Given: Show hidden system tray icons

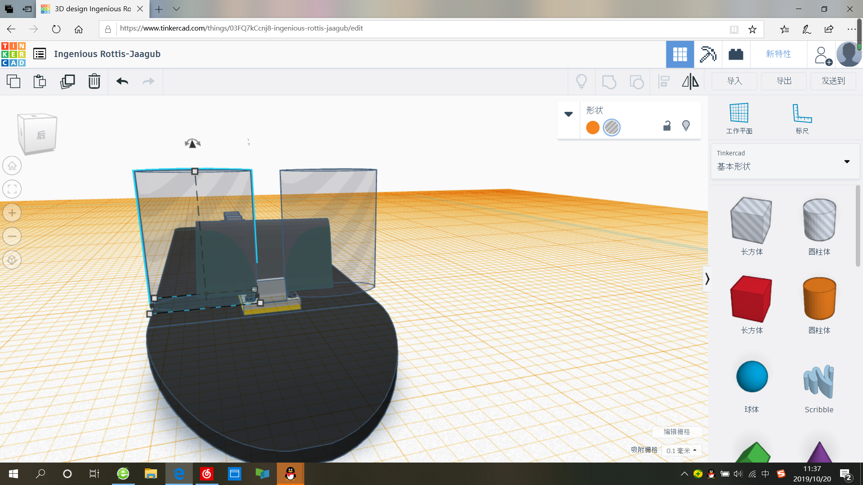Looking at the screenshot, I should pos(684,474).
